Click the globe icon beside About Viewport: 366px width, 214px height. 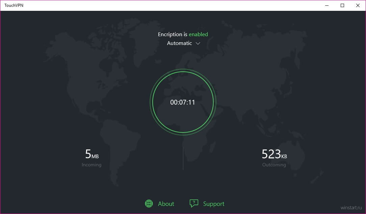tap(149, 204)
